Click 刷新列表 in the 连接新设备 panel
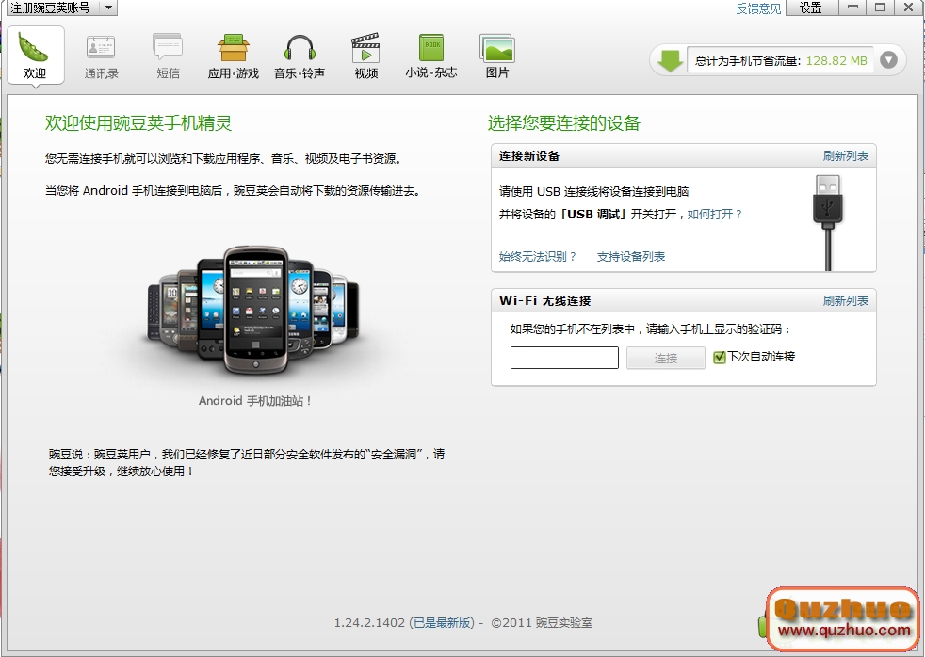This screenshot has height=657, width=925. (x=845, y=155)
